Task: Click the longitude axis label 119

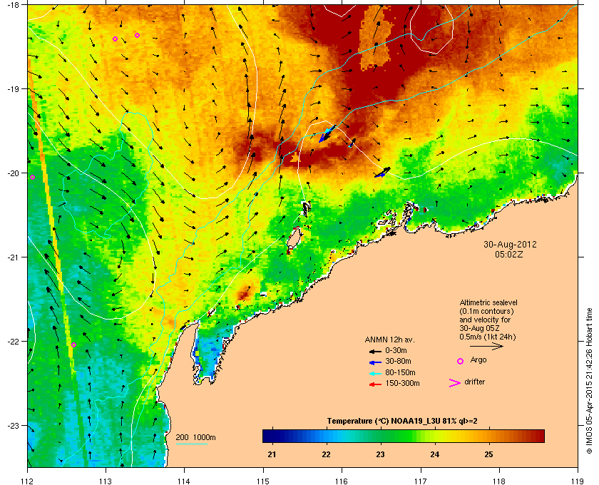Action: tap(578, 481)
